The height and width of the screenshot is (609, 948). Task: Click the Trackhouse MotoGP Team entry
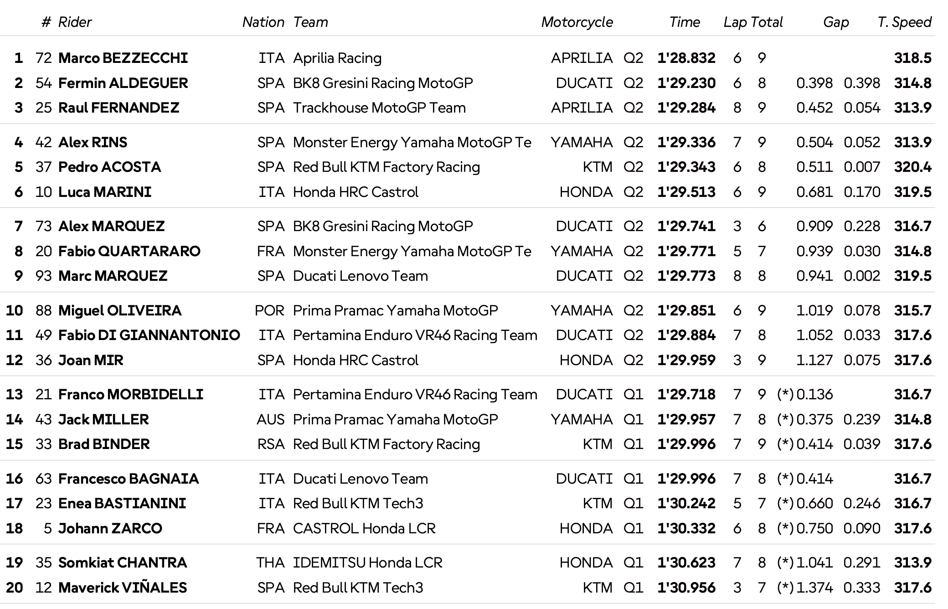[379, 108]
